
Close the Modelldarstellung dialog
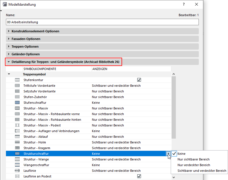197,4
